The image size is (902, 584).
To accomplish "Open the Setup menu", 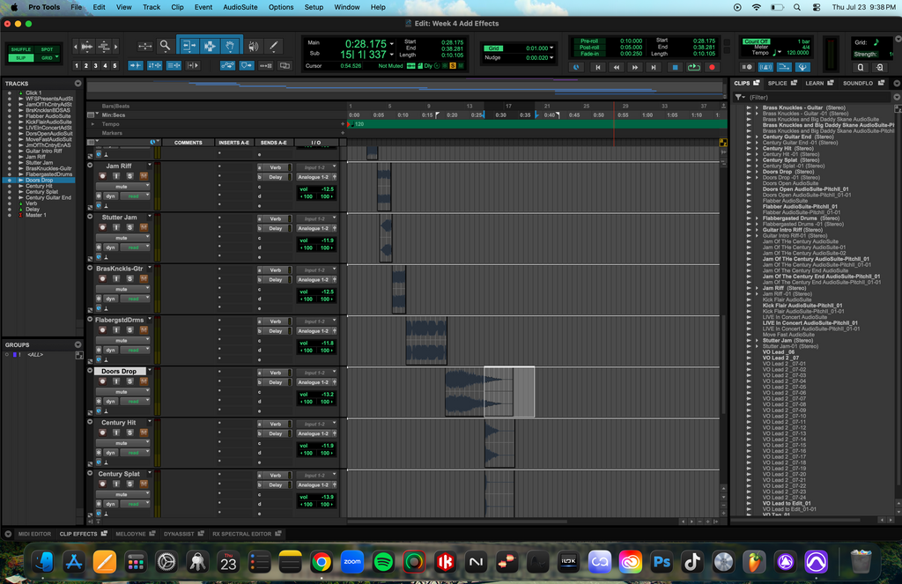I will coord(314,7).
